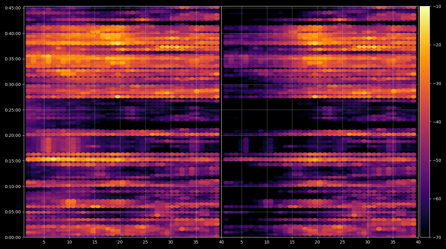
Task: Click x-axis label 15 of left panel
Action: click(x=95, y=242)
